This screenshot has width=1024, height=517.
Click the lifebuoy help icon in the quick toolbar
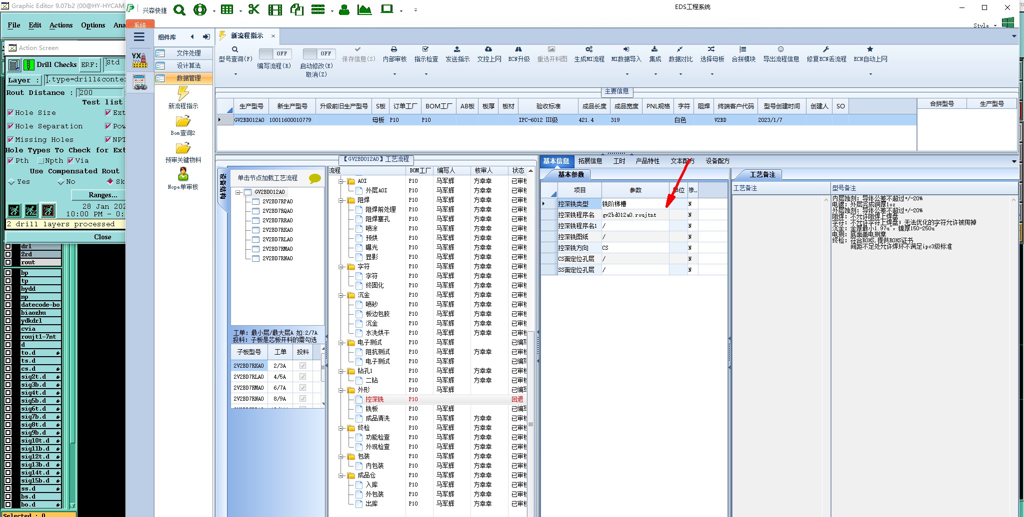point(200,10)
